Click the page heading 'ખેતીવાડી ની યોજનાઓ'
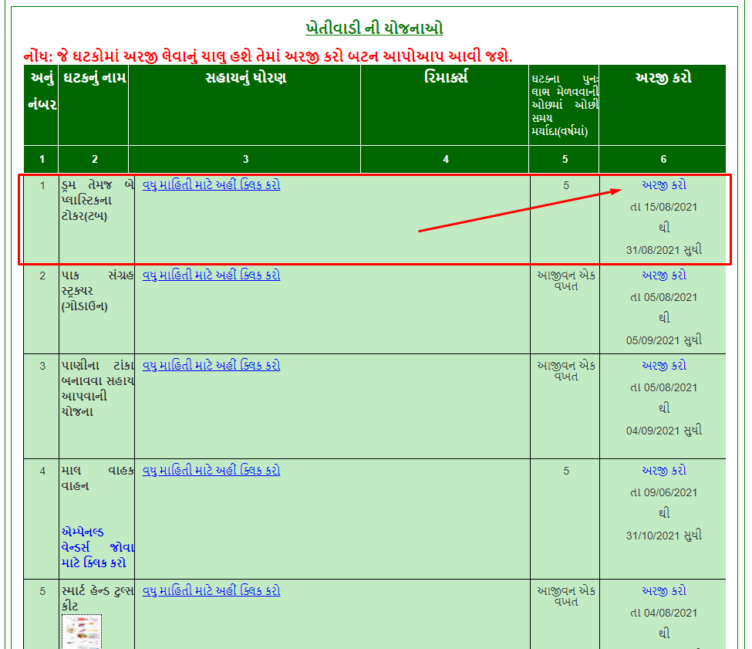This screenshot has height=649, width=752. (374, 28)
